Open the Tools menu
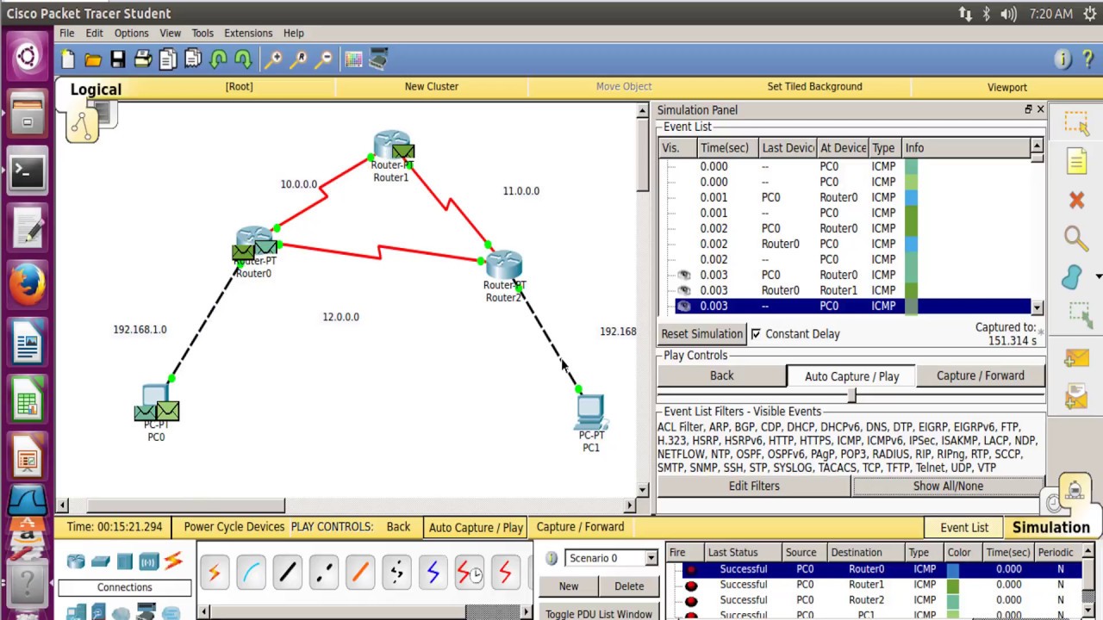 pos(203,33)
